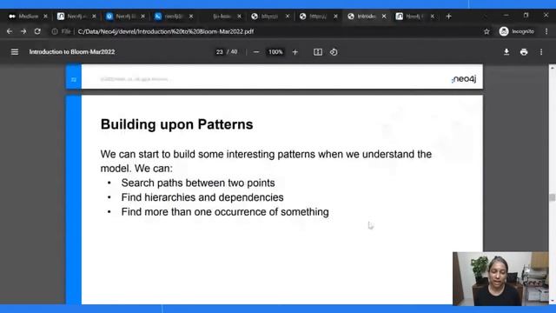Viewport: 556px width, 313px height.
Task: Download the PDF file
Action: tap(506, 52)
